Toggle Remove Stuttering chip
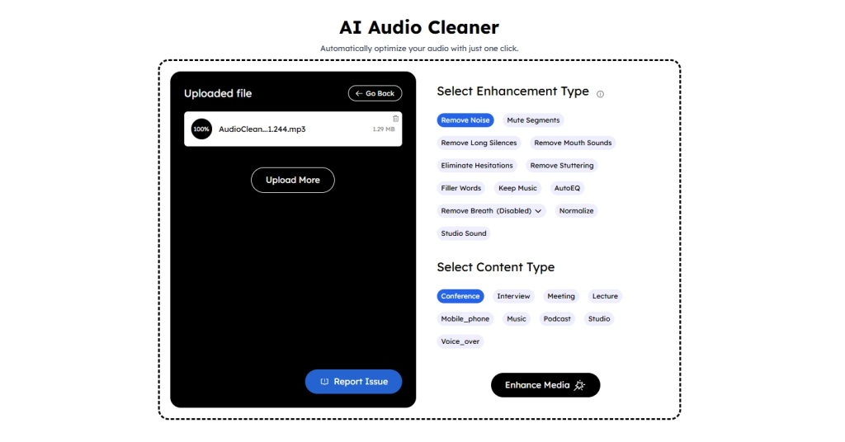 point(561,165)
